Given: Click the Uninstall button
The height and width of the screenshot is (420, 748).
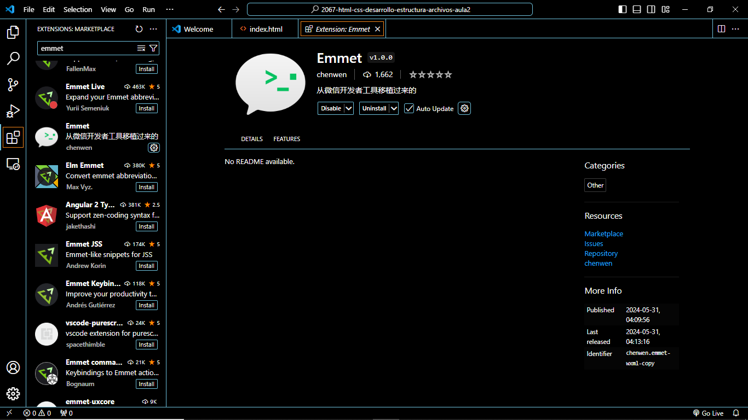Looking at the screenshot, I should pyautogui.click(x=375, y=108).
